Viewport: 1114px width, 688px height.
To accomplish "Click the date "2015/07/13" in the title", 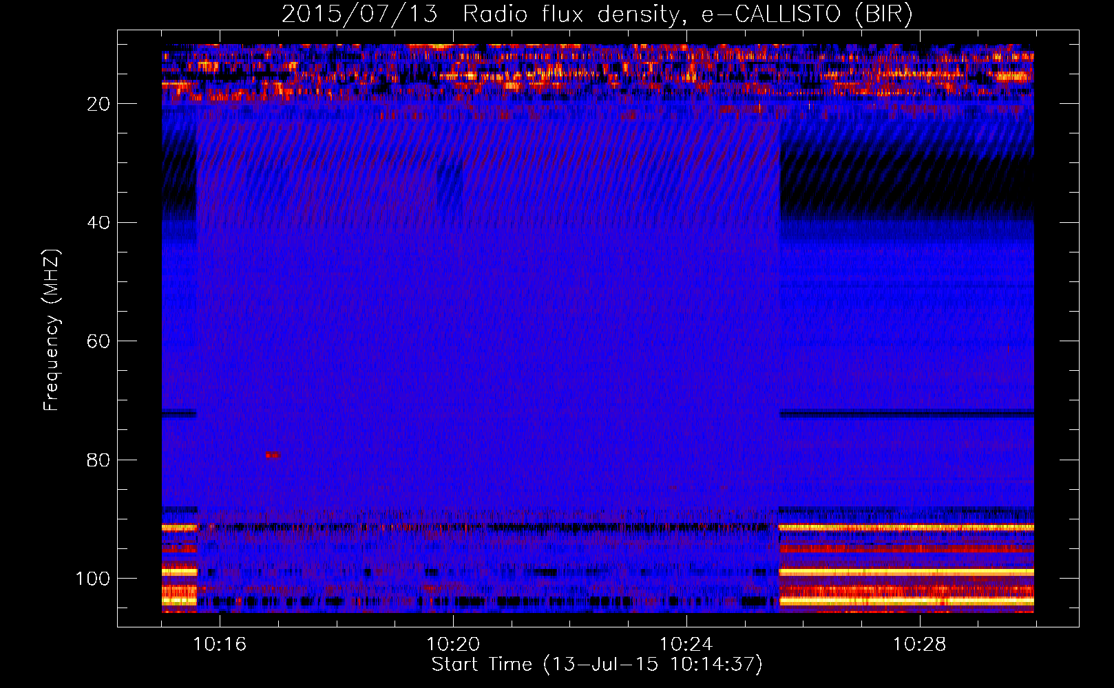I will pyautogui.click(x=359, y=14).
